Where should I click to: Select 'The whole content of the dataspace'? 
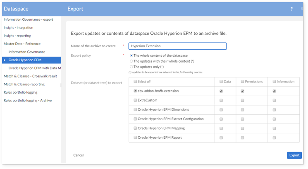(131, 56)
